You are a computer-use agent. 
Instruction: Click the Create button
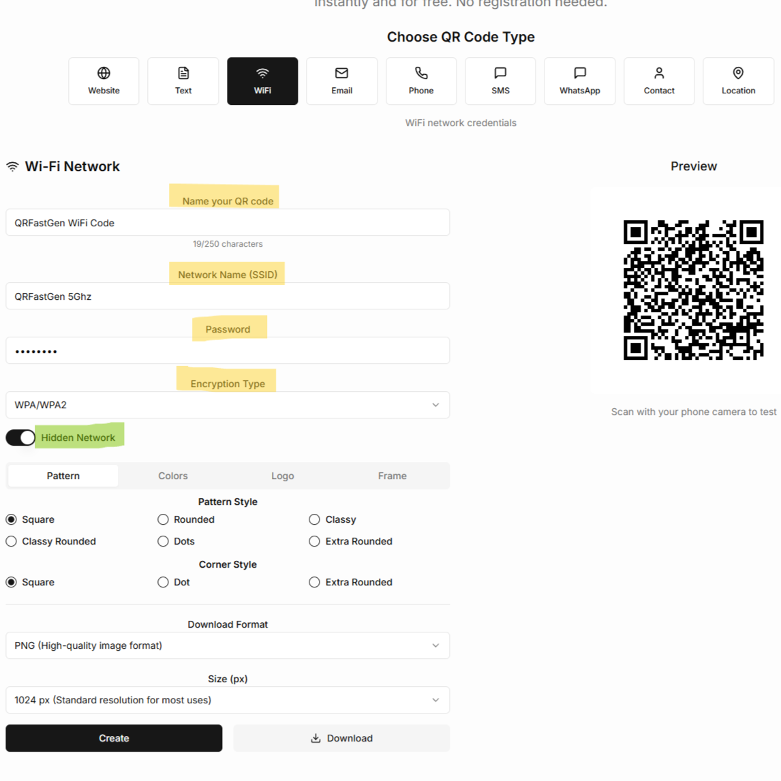click(x=114, y=738)
